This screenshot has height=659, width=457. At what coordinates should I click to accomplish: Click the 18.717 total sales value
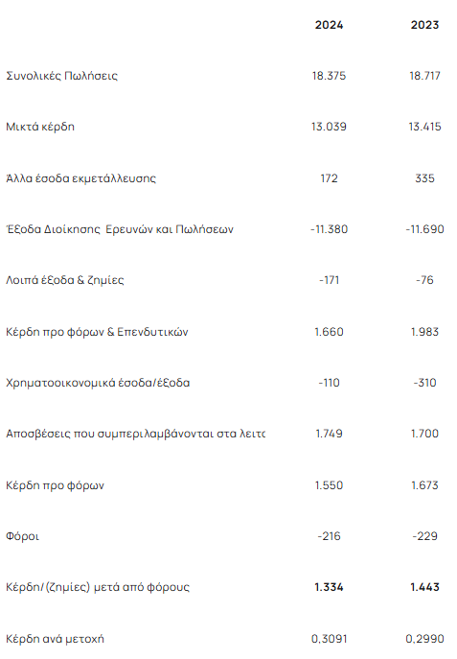[x=424, y=76]
